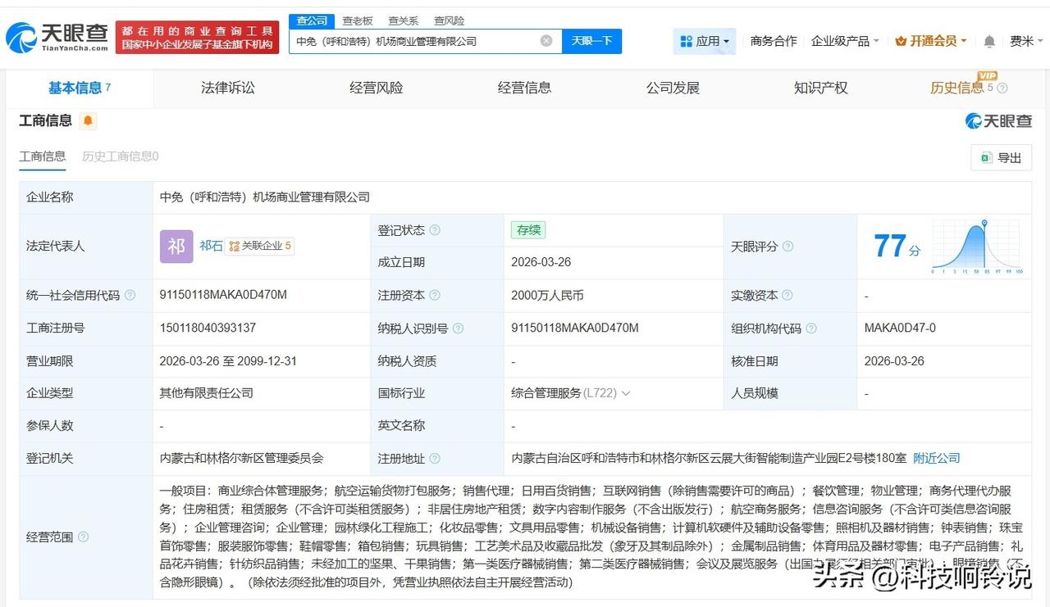Click the establishment date under 成立日期
The height and width of the screenshot is (607, 1050).
point(541,263)
